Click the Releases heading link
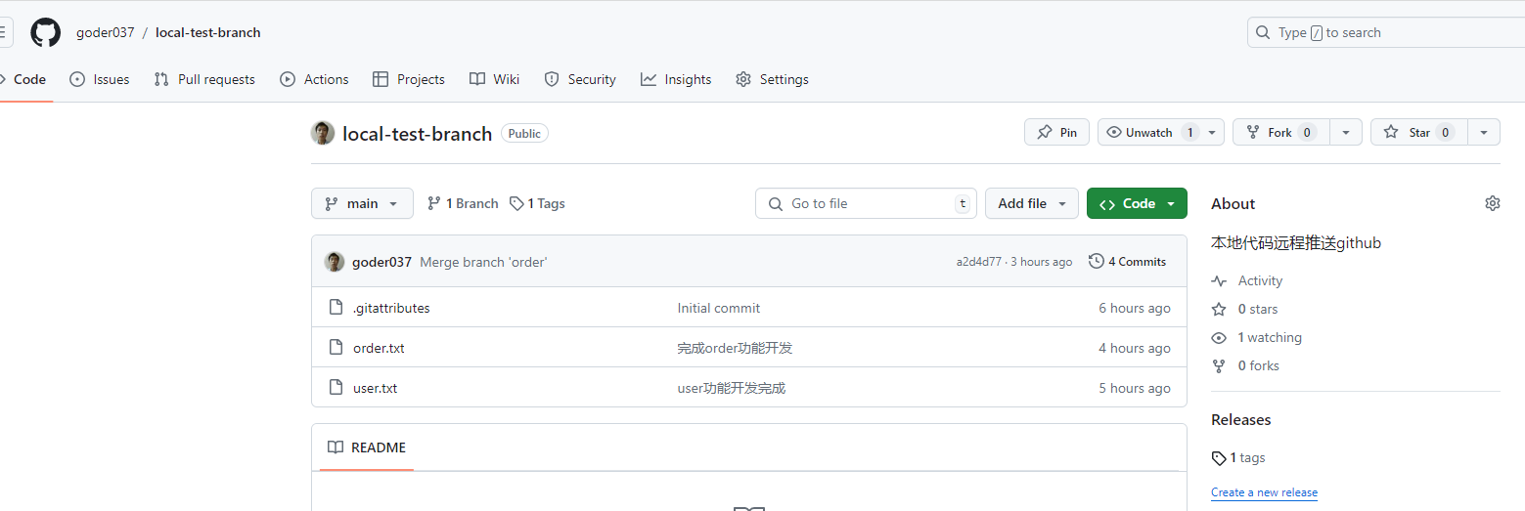 click(1241, 419)
